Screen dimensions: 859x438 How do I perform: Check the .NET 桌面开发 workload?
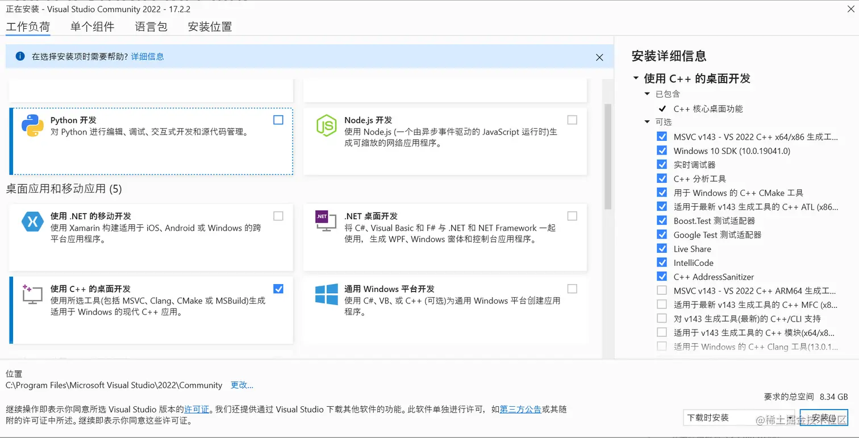(572, 216)
